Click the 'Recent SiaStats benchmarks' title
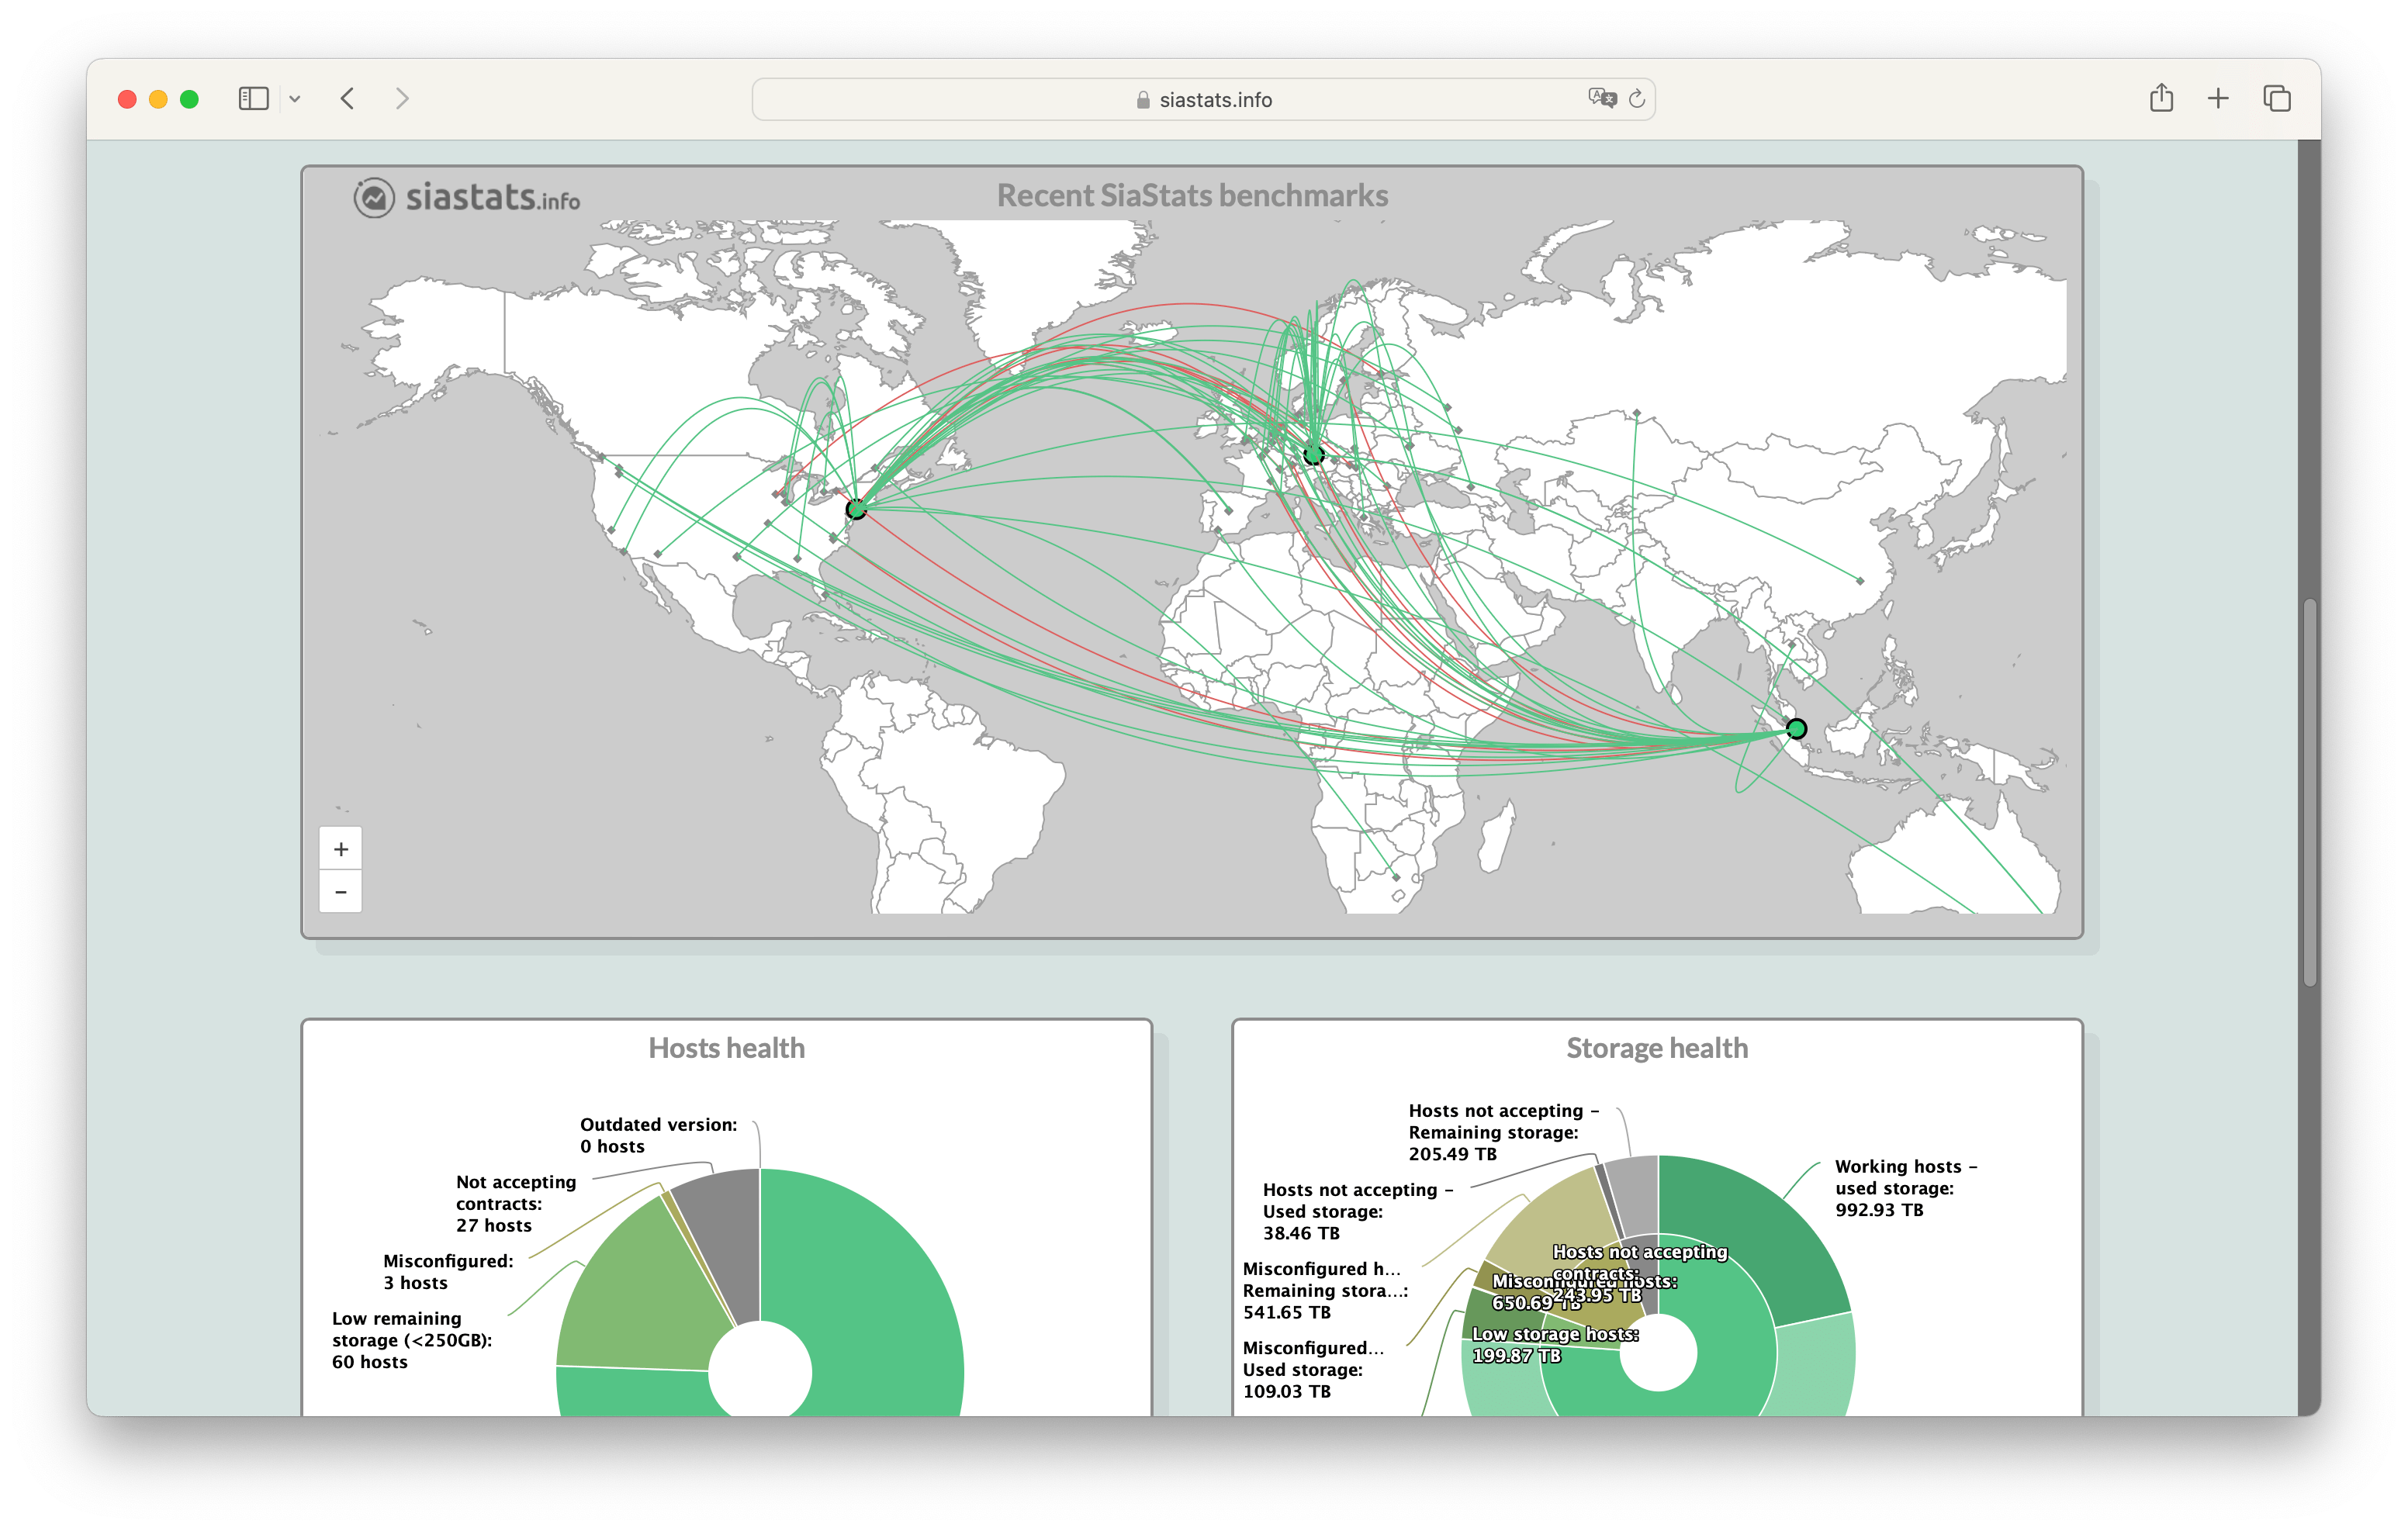Viewport: 2408px width, 1531px height. (x=1192, y=195)
